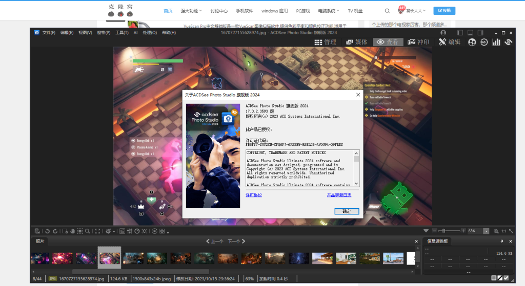Open the 编辑(E) menu
Screen dimensions: 525x286
coord(67,33)
